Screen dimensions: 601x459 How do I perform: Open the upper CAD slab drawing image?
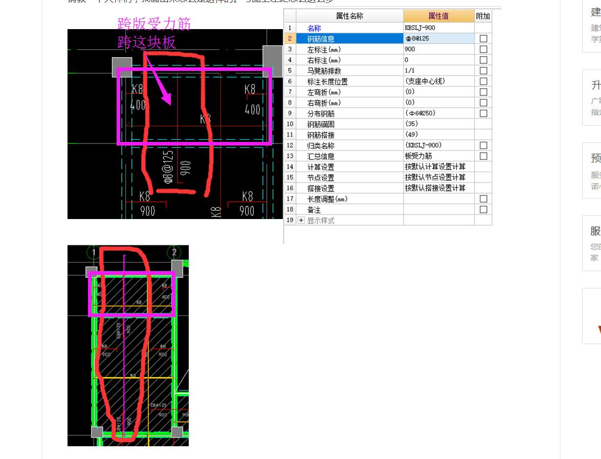tap(175, 124)
